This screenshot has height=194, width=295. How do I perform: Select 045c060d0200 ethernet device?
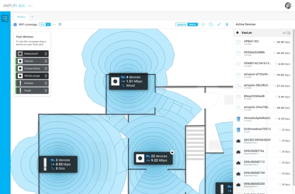(263, 184)
